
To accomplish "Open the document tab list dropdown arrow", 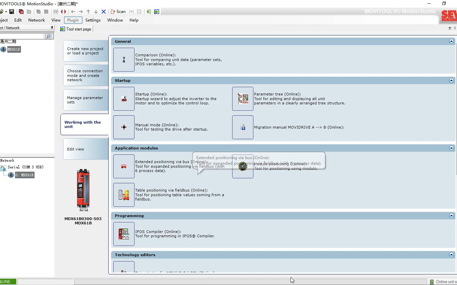I will [x=450, y=28].
